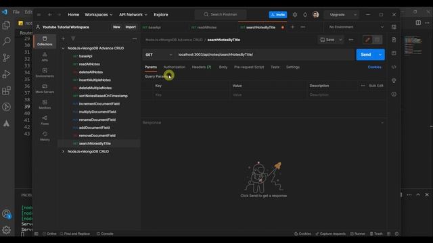Image resolution: width=433 pixels, height=243 pixels.
Task: Switch to the Headers (7) tab
Action: coord(202,67)
